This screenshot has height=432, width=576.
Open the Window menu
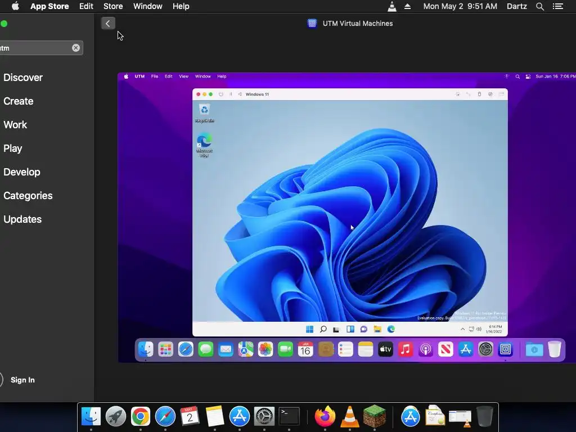point(148,6)
